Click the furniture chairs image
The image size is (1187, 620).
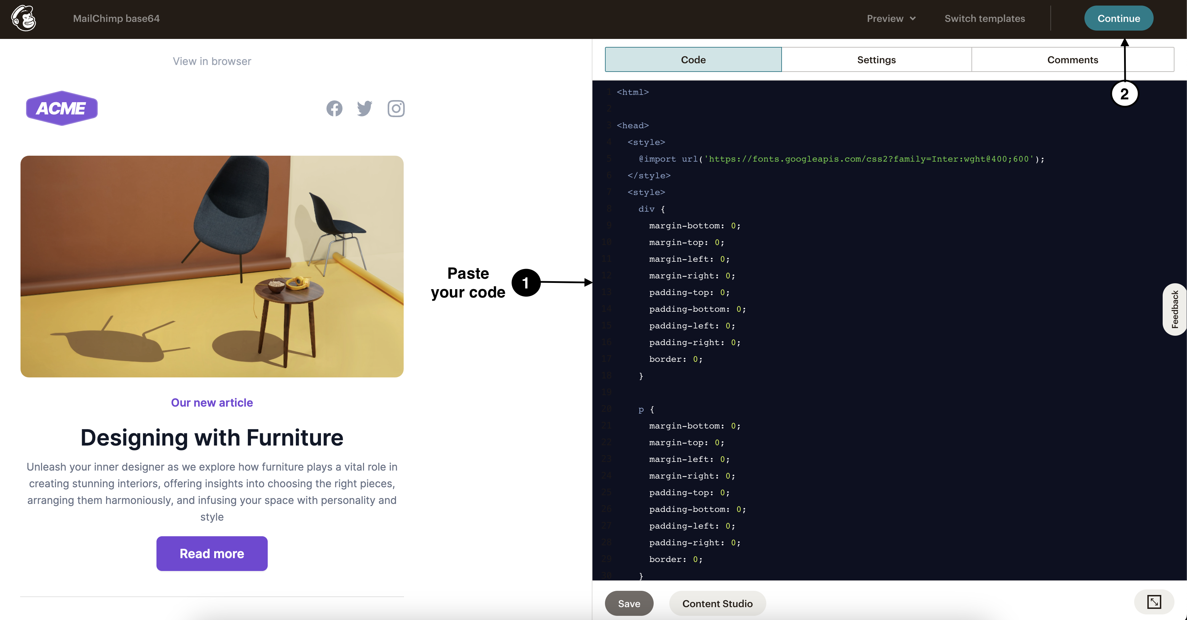point(212,266)
